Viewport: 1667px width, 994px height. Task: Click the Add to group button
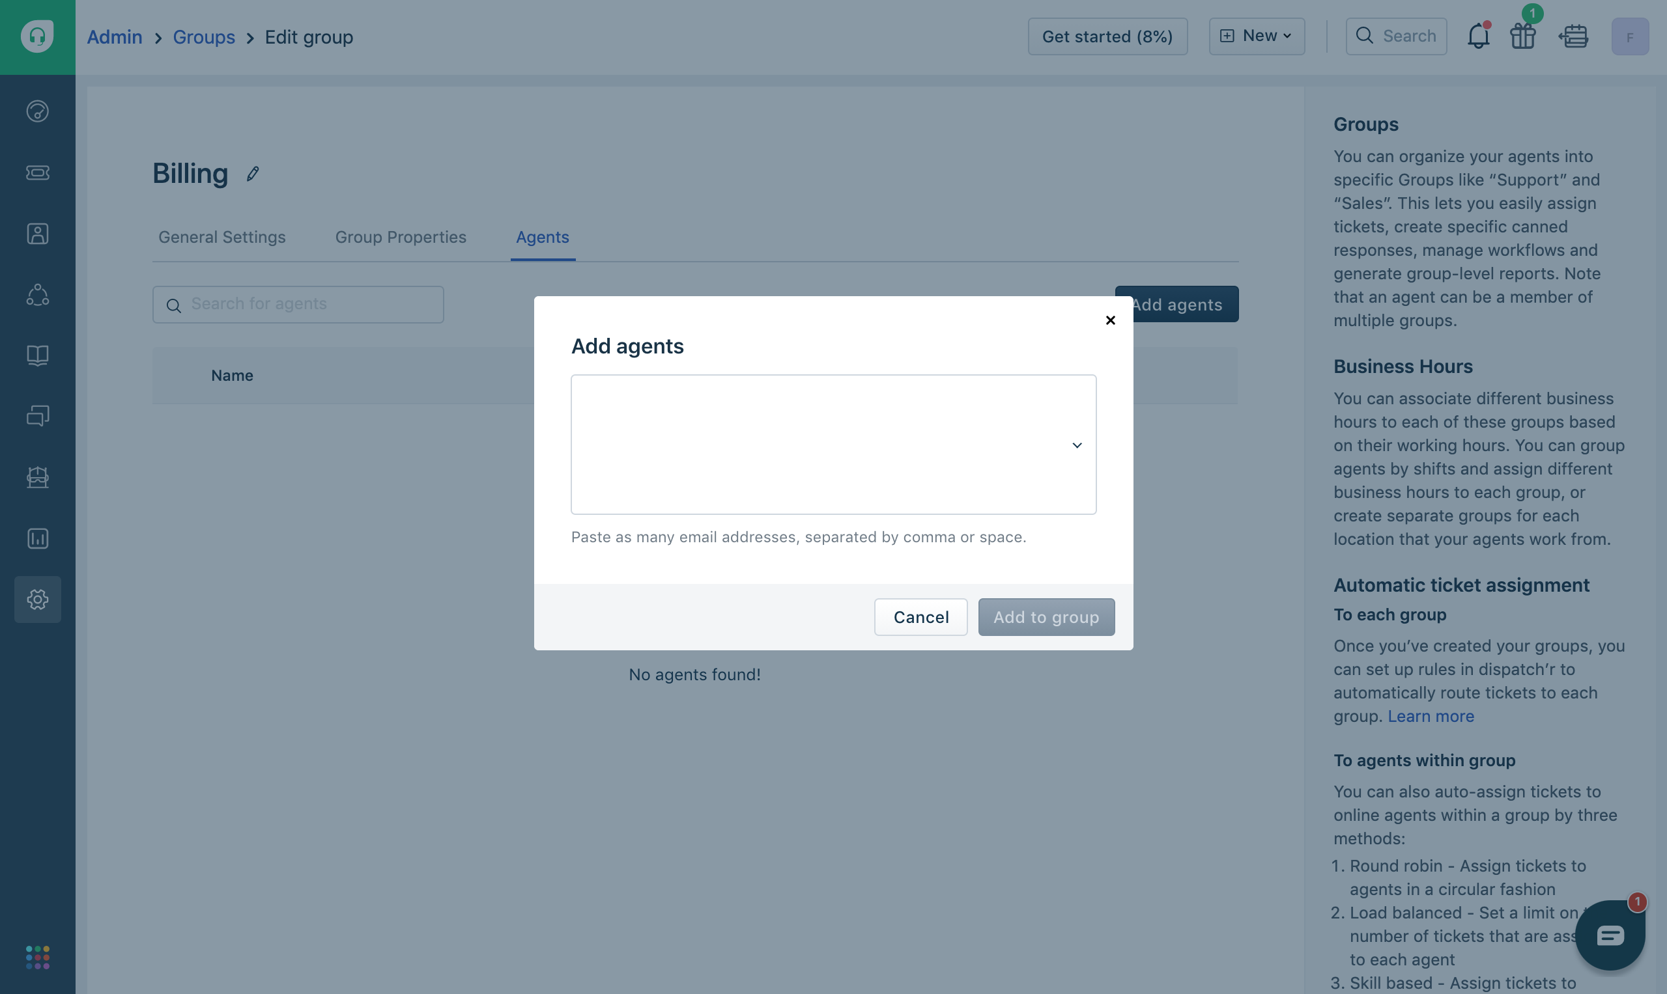pos(1046,617)
